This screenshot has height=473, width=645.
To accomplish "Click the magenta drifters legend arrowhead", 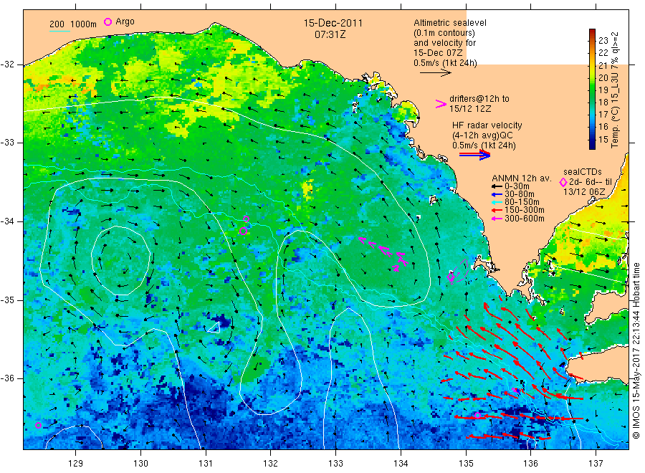I will 441,104.
